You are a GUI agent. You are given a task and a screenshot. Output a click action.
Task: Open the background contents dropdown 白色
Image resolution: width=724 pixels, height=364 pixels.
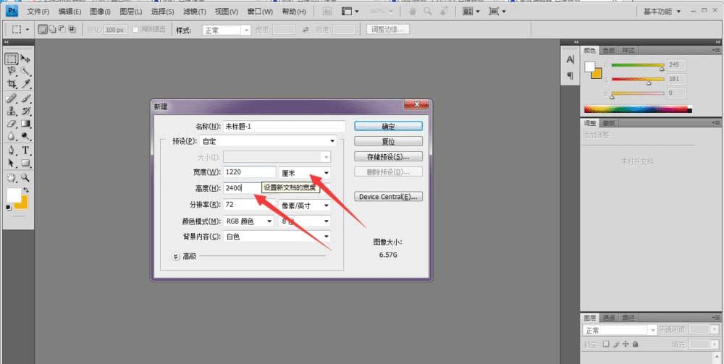pos(277,237)
